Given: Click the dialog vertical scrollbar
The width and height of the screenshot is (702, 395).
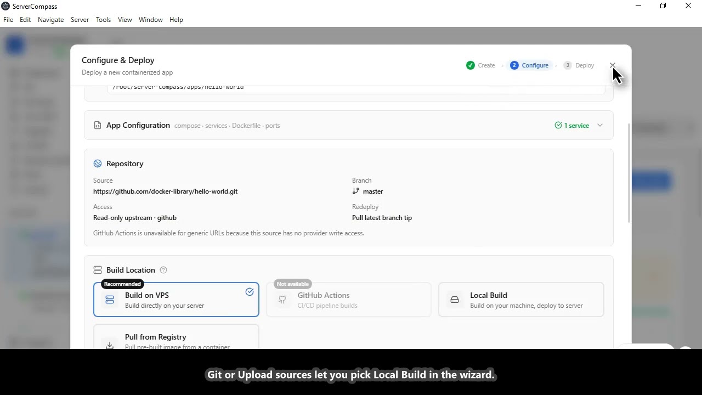Looking at the screenshot, I should pyautogui.click(x=629, y=173).
